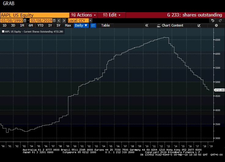Click the Local CCY currency field
Screen dimensions: 225x162
tap(78, 20)
